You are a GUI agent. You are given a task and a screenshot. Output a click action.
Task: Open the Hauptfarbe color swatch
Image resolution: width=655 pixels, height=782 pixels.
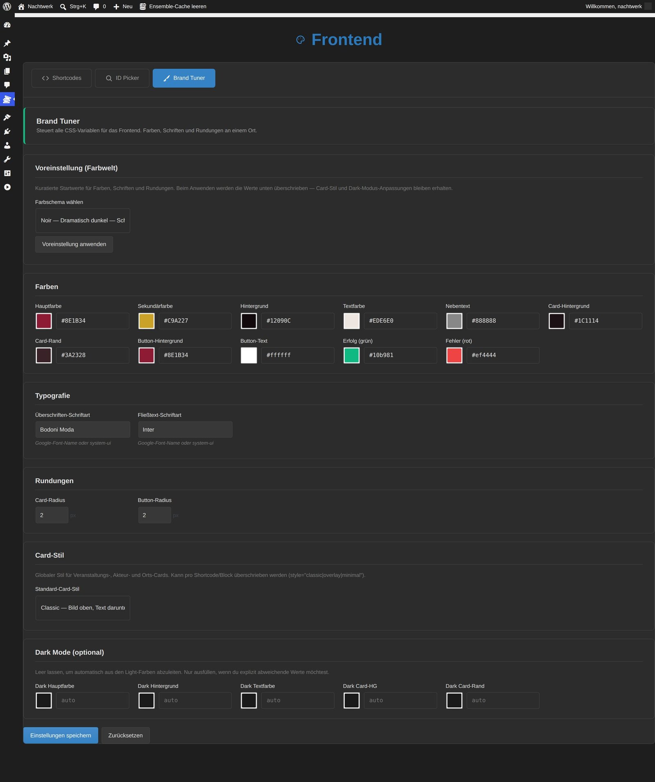(x=44, y=321)
